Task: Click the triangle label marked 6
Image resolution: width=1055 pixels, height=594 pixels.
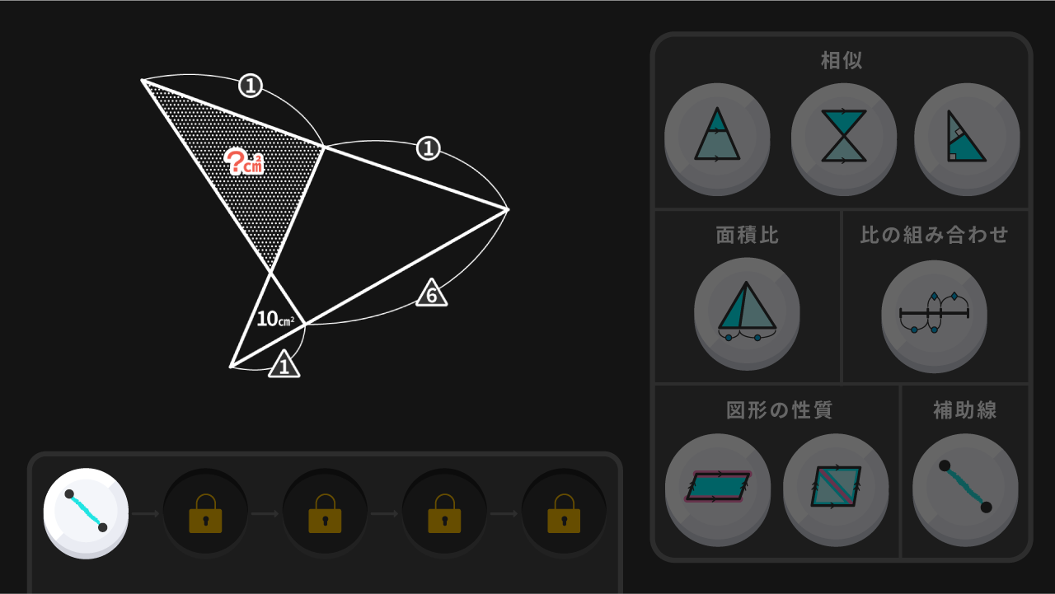Action: 432,293
